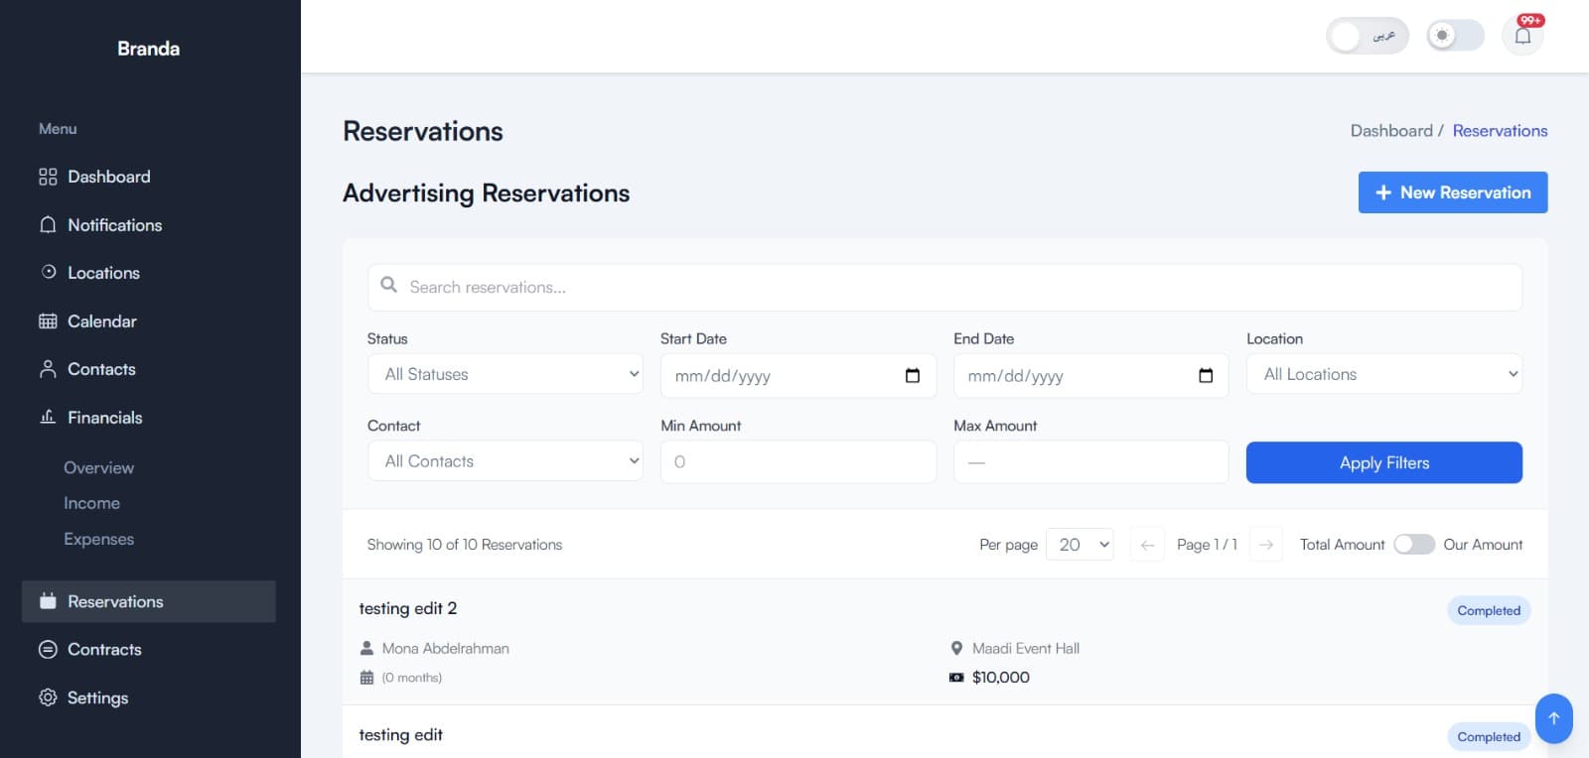Viewport: 1589px width, 758px height.
Task: Click the Completed badge for testing edit 2
Action: pos(1489,610)
